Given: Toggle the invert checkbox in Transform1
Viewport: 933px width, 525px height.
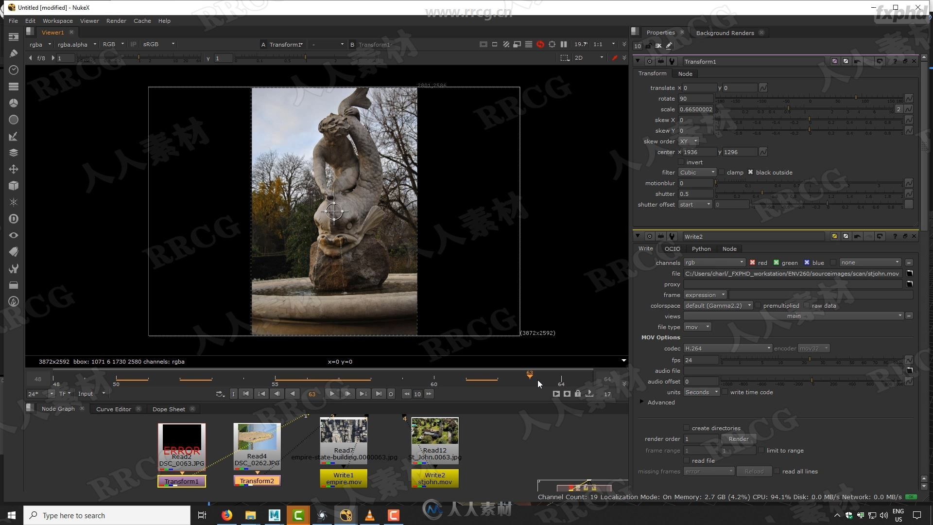Looking at the screenshot, I should point(681,162).
